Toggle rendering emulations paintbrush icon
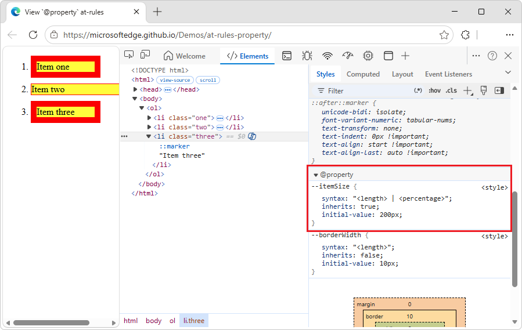 484,90
